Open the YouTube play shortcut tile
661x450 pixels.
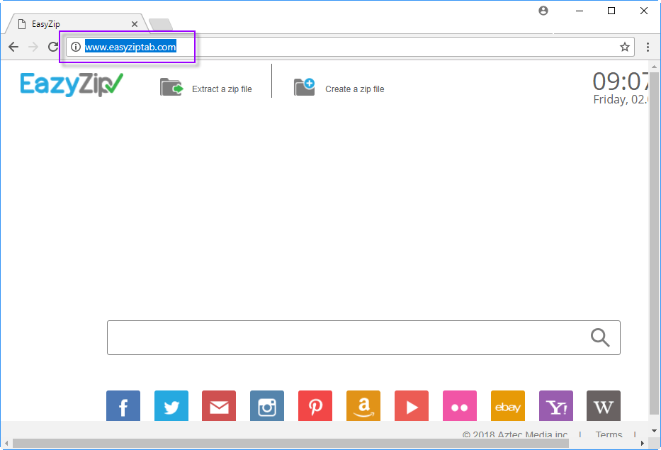(x=412, y=406)
